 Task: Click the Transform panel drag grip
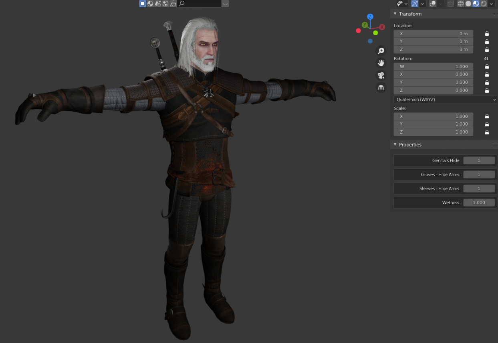coord(495,14)
